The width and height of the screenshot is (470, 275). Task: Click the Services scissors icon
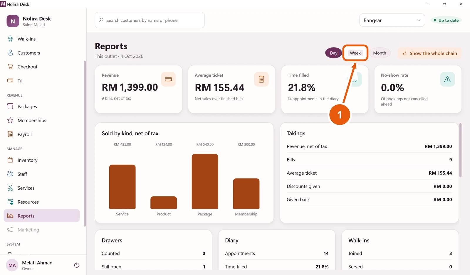[x=10, y=188]
